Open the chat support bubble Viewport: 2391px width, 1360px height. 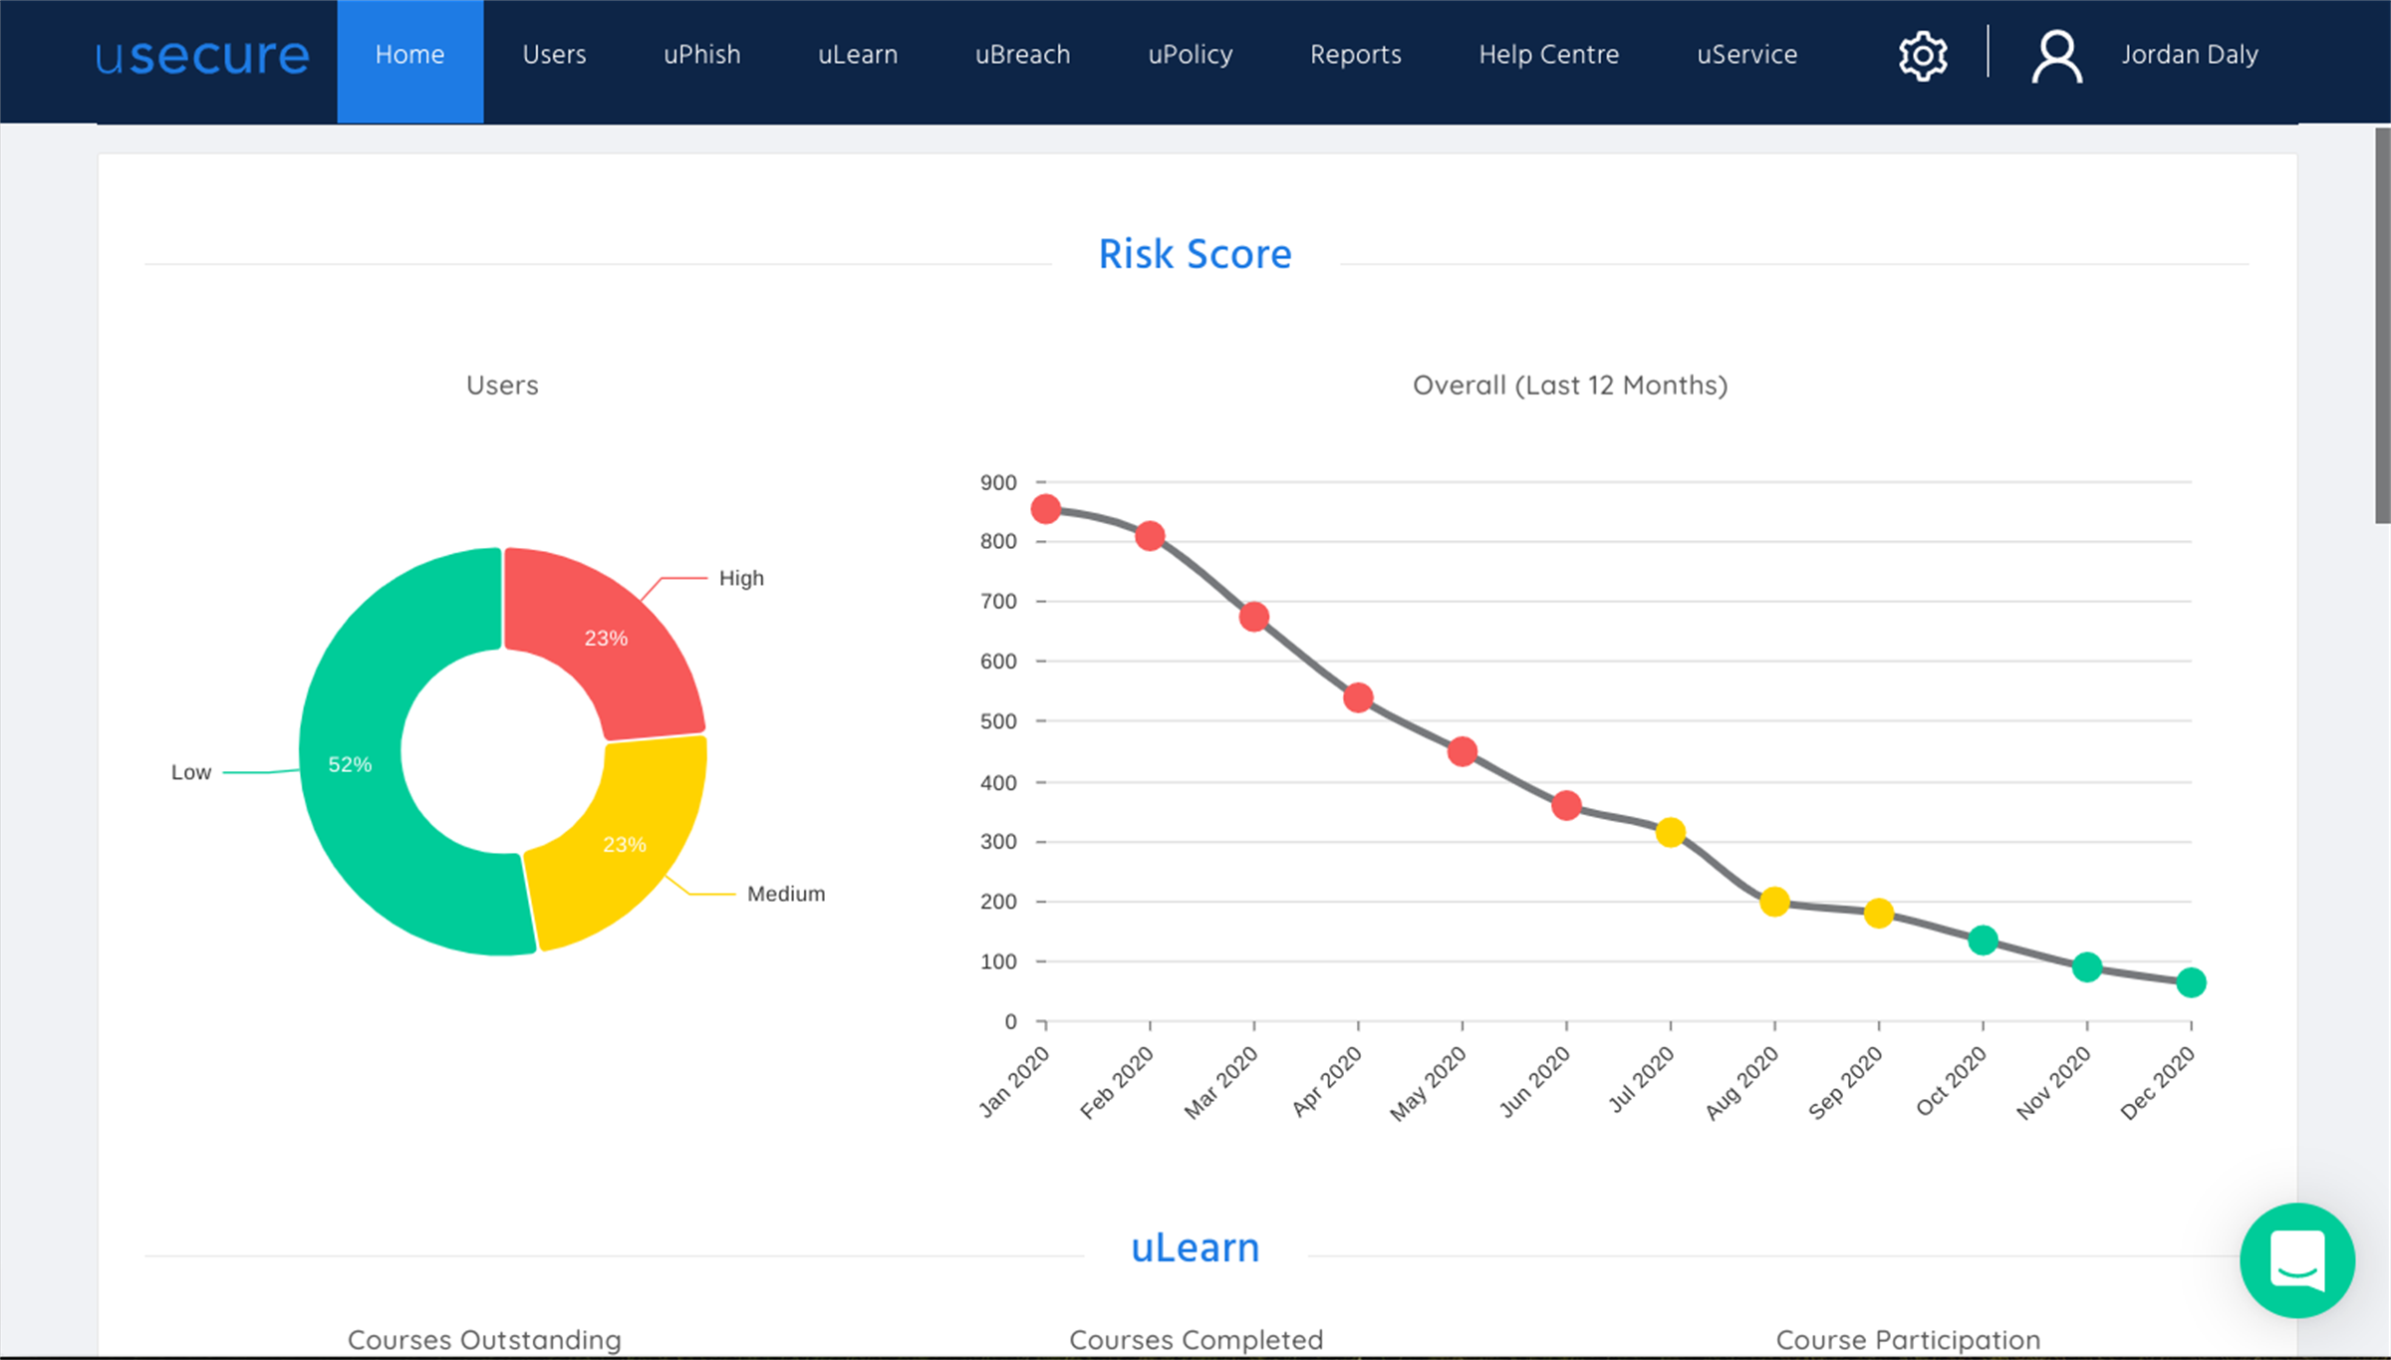click(2297, 1260)
